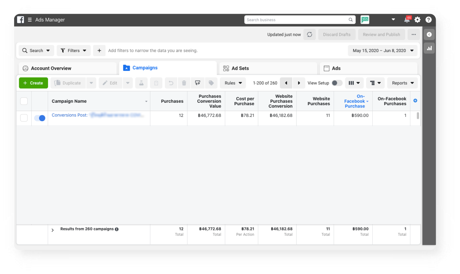Switch to Ad Sets tab

[268, 68]
